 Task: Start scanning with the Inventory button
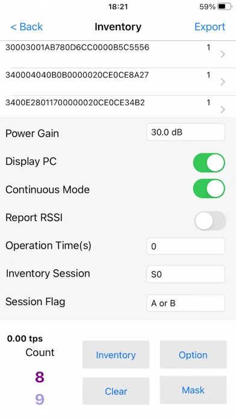pyautogui.click(x=116, y=355)
